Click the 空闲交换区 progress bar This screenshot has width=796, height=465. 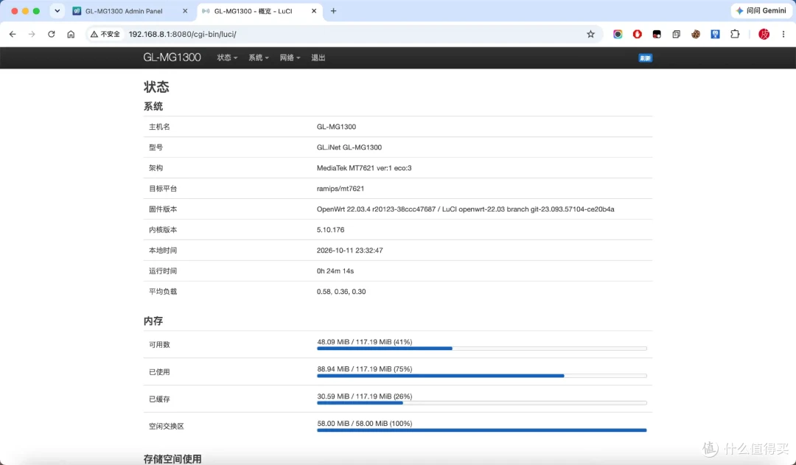[482, 430]
